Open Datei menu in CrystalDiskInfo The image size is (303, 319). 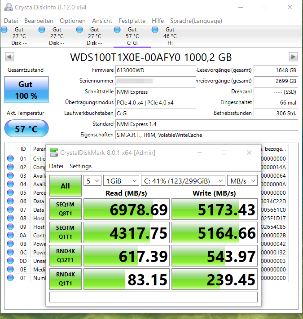(x=11, y=21)
